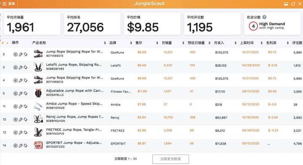The height and width of the screenshot is (165, 303).
Task: Click the 加载更多数据 button
Action: click(x=170, y=159)
